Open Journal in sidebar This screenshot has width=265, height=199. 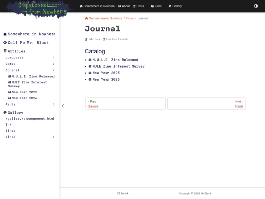tap(12, 70)
